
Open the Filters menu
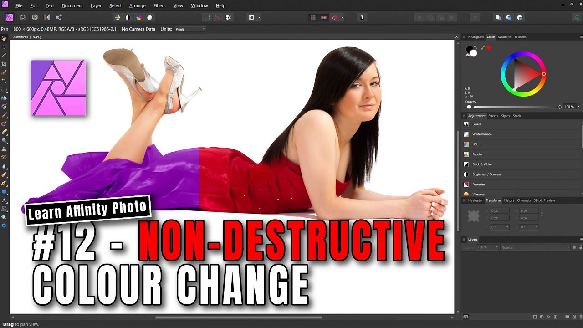pos(159,5)
